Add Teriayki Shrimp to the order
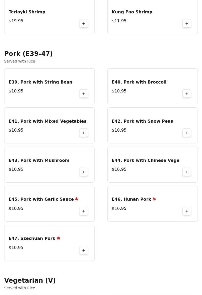This screenshot has height=295, width=202. (x=84, y=24)
